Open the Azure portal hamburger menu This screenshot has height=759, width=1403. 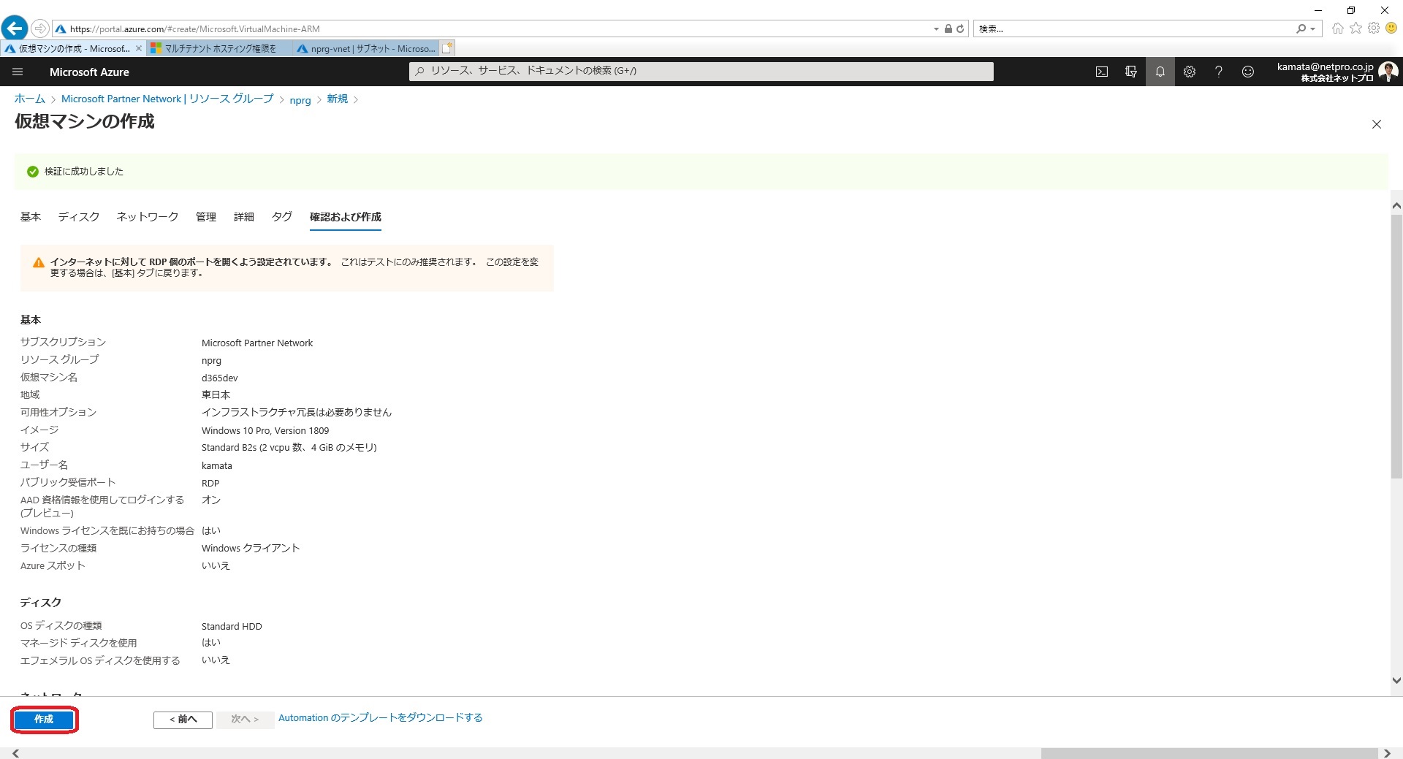click(18, 72)
